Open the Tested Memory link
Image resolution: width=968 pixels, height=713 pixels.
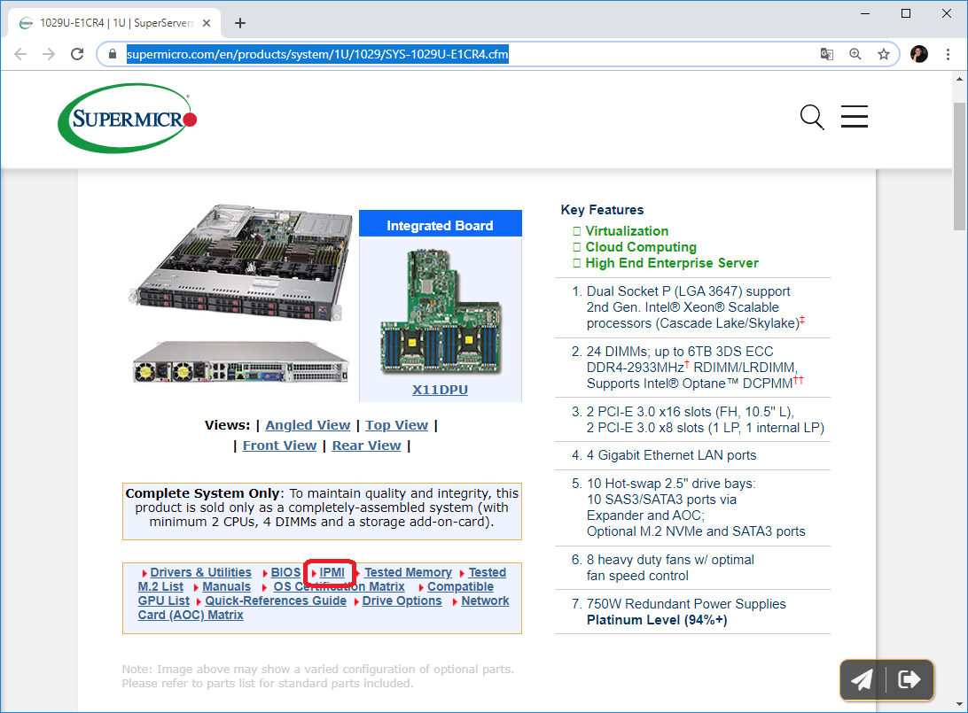408,572
